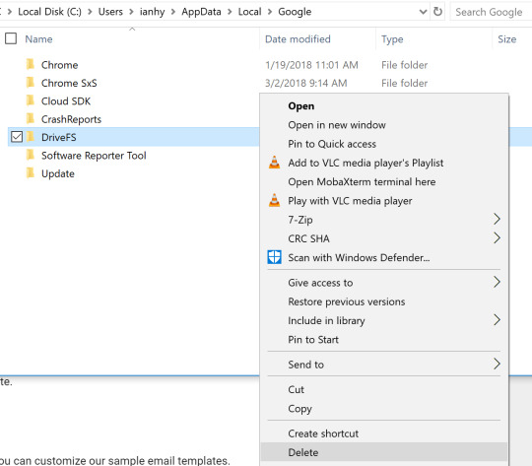The width and height of the screenshot is (532, 466).
Task: Navigate to AppData in the address bar
Action: 201,12
